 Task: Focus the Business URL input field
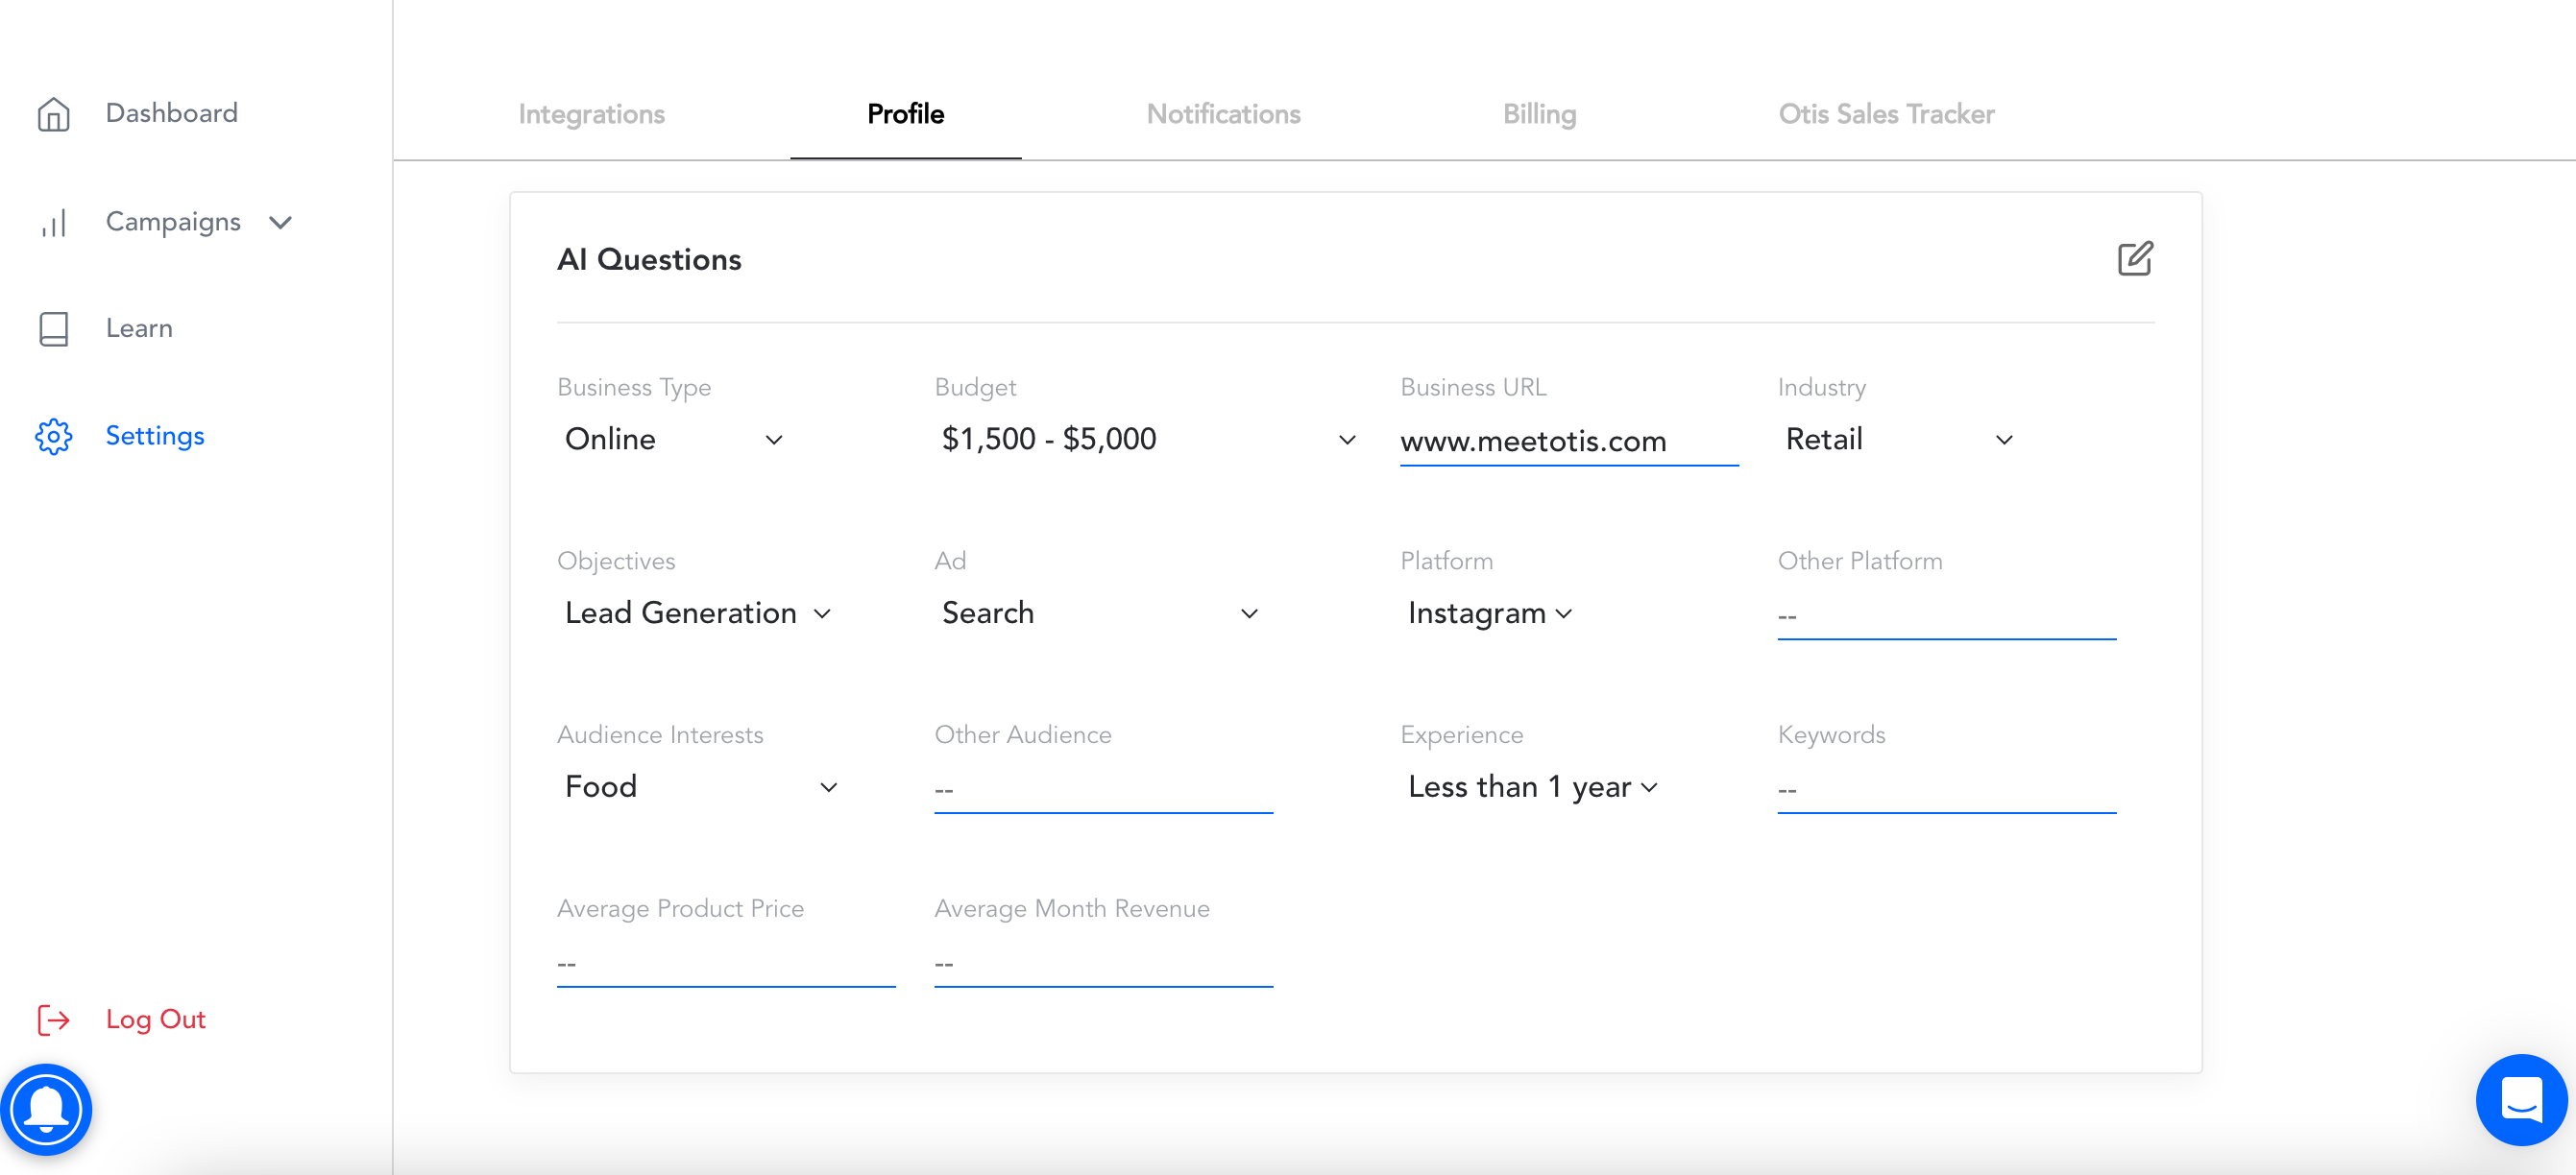(1569, 442)
